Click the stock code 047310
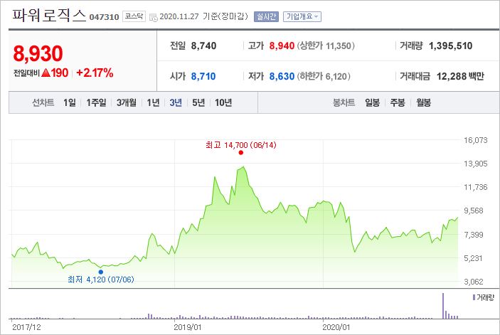The height and width of the screenshot is (335, 500). click(104, 17)
